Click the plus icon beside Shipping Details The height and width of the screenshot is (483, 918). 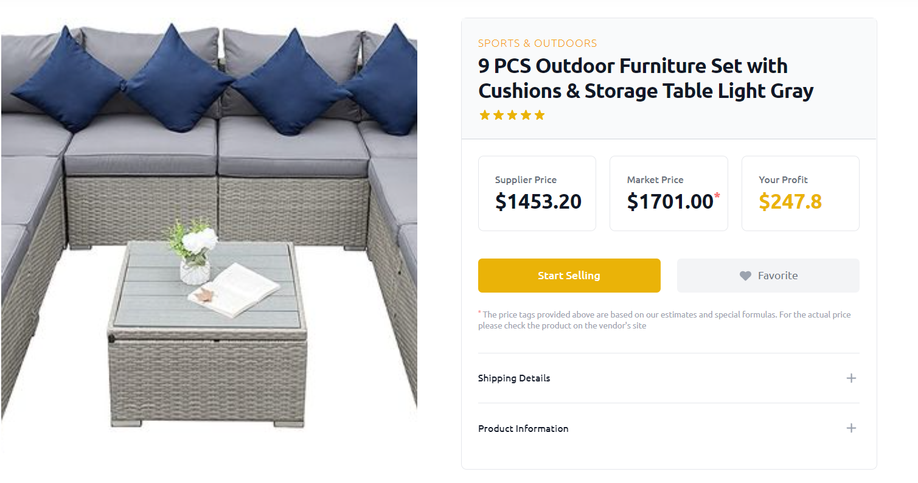(x=851, y=378)
